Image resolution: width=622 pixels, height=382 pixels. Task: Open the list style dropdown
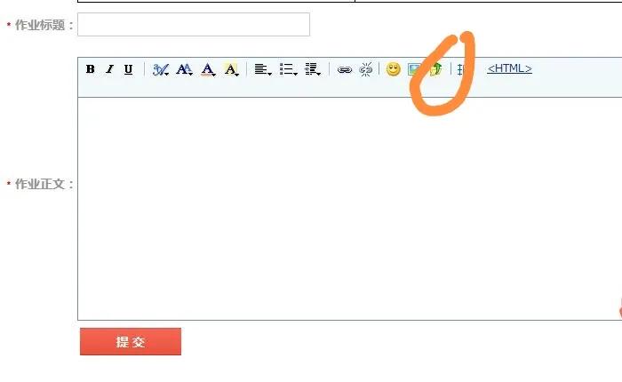(288, 69)
